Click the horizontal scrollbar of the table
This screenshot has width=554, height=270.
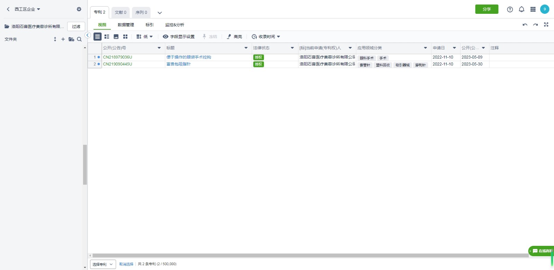310,255
